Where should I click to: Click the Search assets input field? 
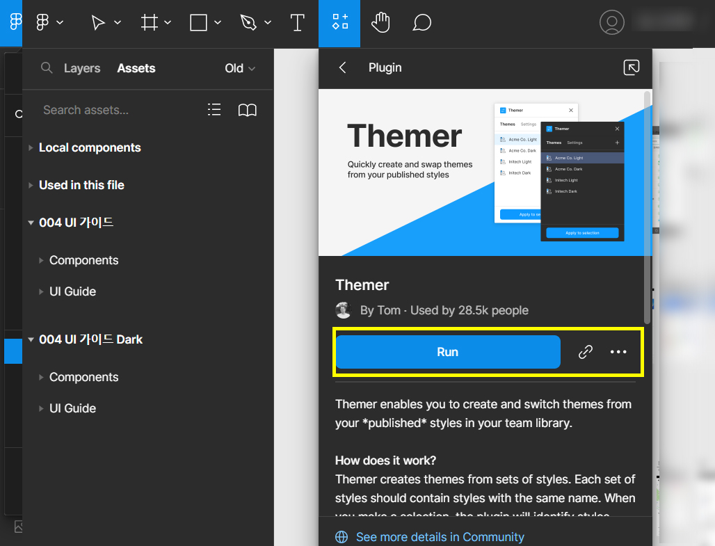tap(86, 110)
